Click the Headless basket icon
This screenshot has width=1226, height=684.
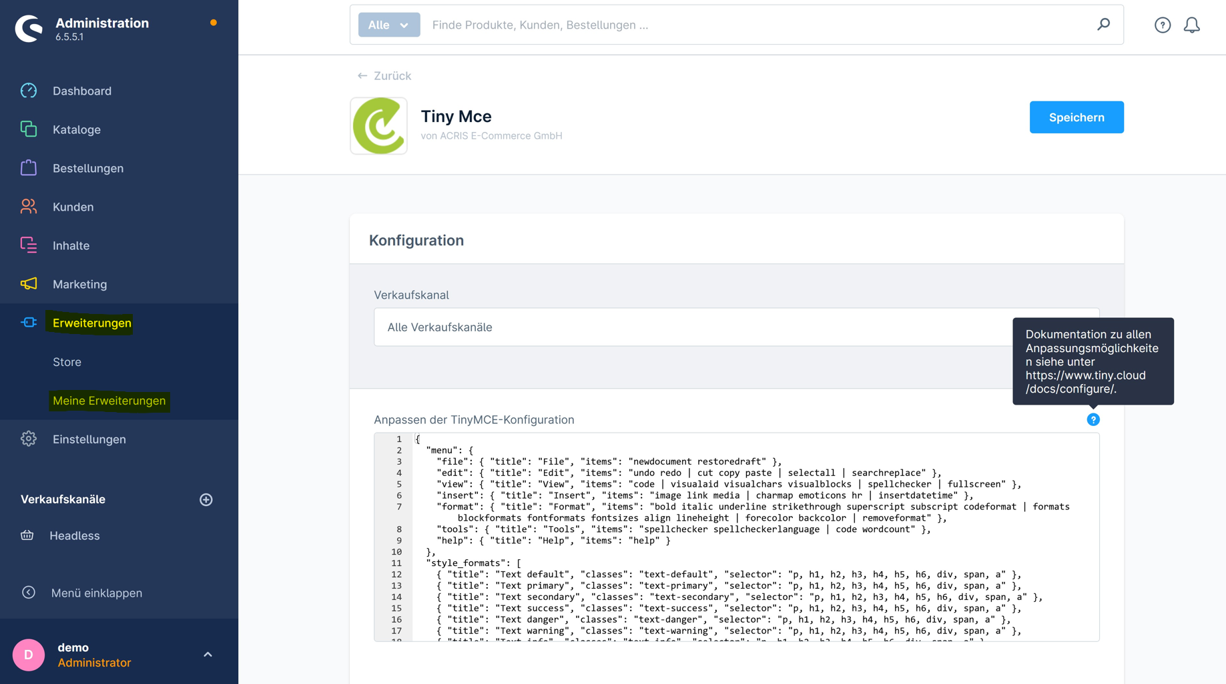(27, 535)
